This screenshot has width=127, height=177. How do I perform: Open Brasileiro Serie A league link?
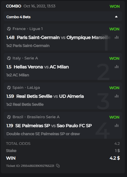(x=43, y=117)
